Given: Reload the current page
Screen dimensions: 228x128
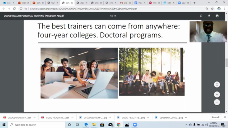Looking at the screenshot, I should (x=14, y=9).
